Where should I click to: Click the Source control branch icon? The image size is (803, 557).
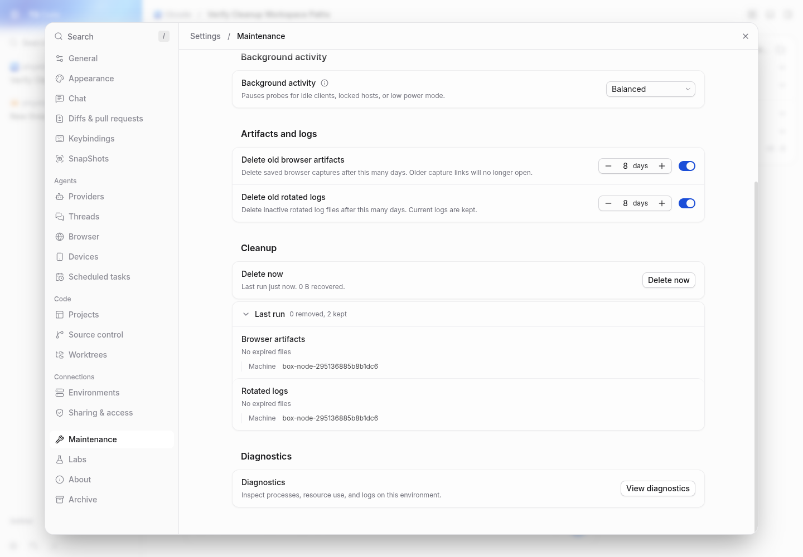(60, 335)
